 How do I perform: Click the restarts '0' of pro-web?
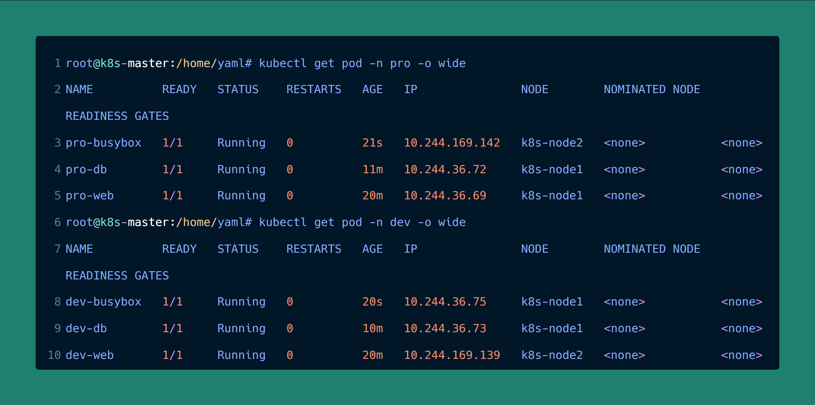tap(290, 196)
